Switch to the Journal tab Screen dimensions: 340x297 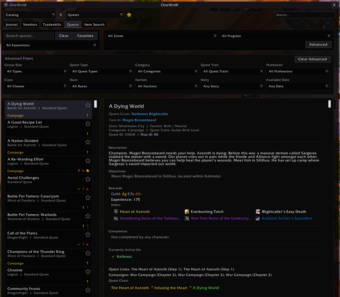coord(12,25)
